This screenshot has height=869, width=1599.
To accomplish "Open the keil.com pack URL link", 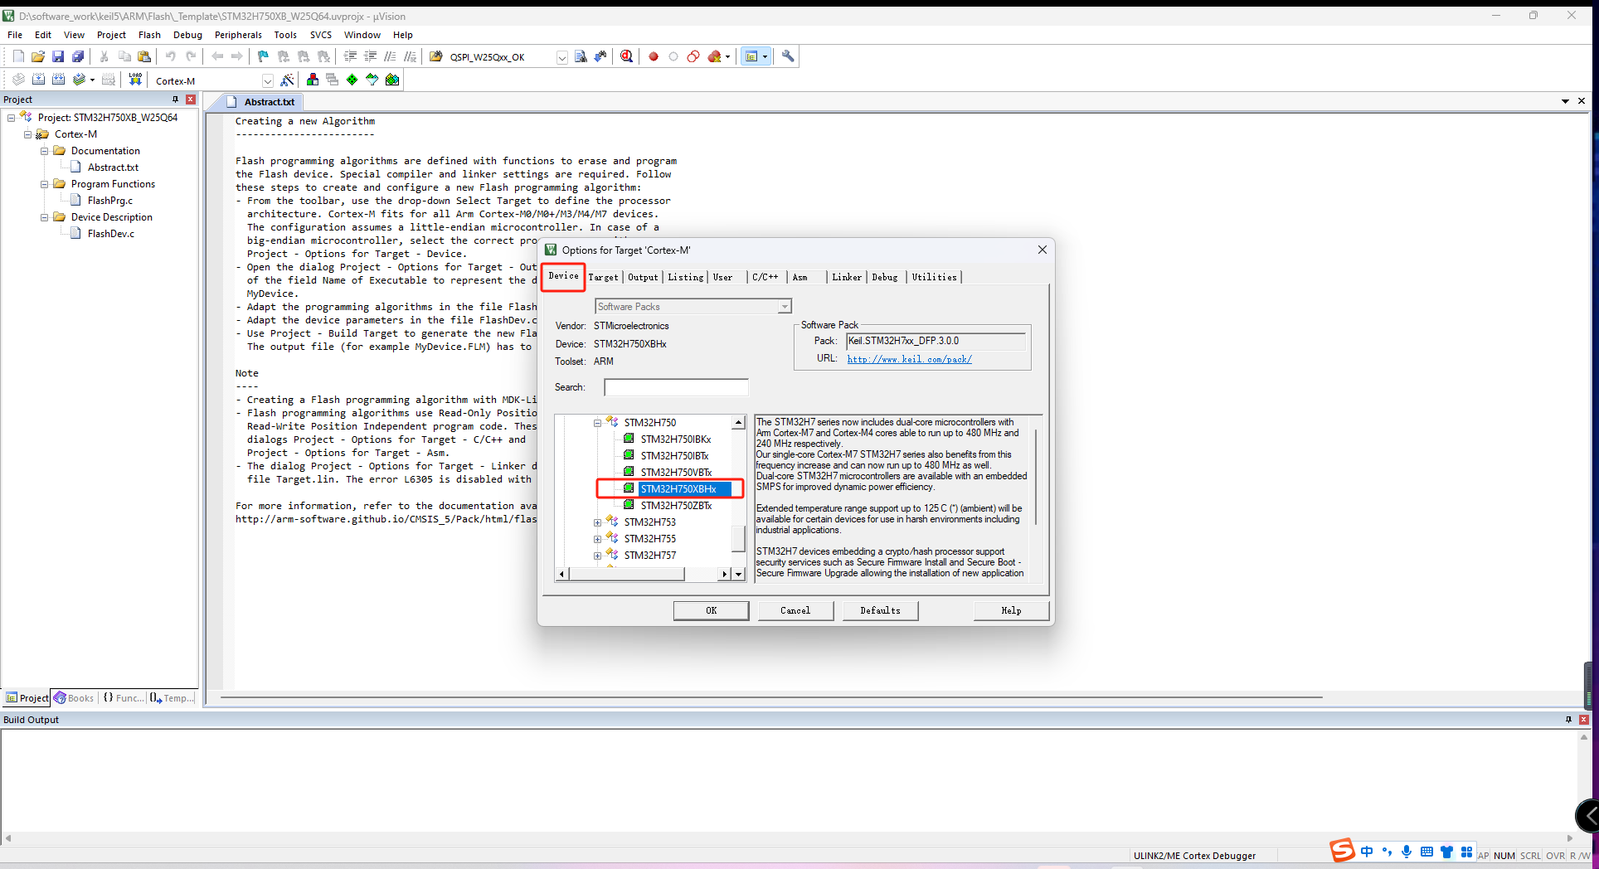I will [909, 359].
